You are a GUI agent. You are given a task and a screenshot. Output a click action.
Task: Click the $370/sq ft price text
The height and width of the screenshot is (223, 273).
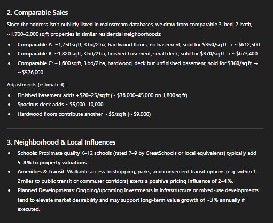[212, 54]
